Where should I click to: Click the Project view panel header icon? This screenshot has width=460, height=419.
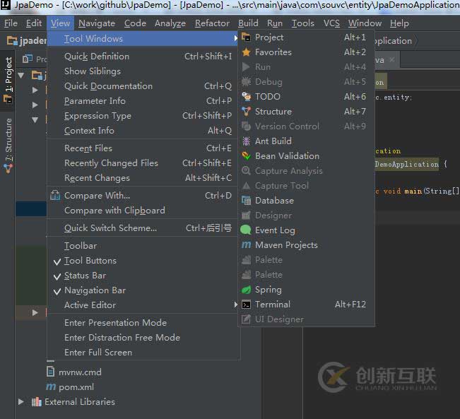click(28, 59)
